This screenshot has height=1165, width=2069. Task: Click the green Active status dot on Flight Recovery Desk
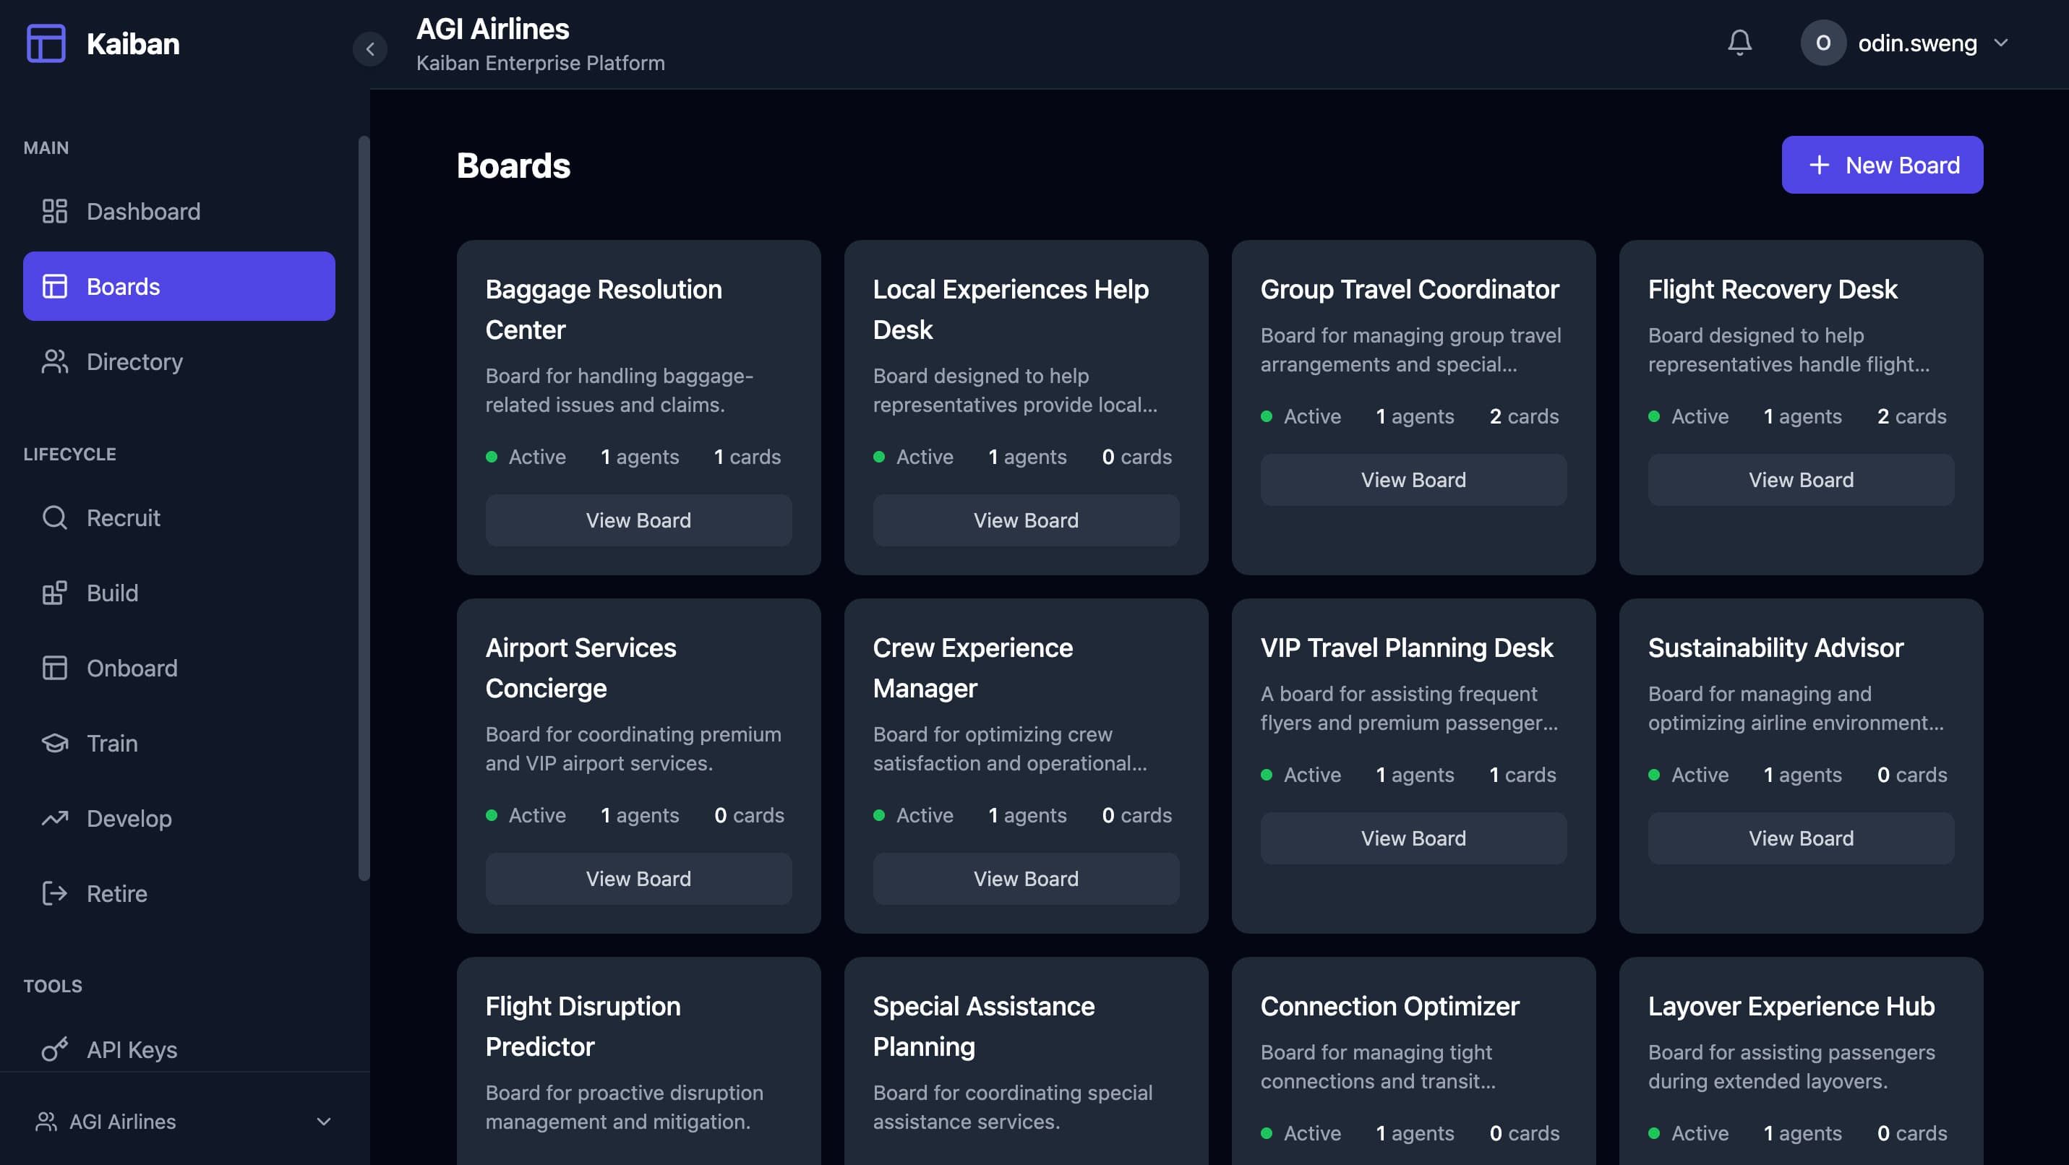click(1654, 417)
